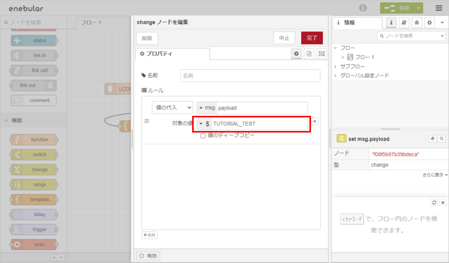Remove the rule with x button
The width and height of the screenshot is (449, 263).
point(315,121)
